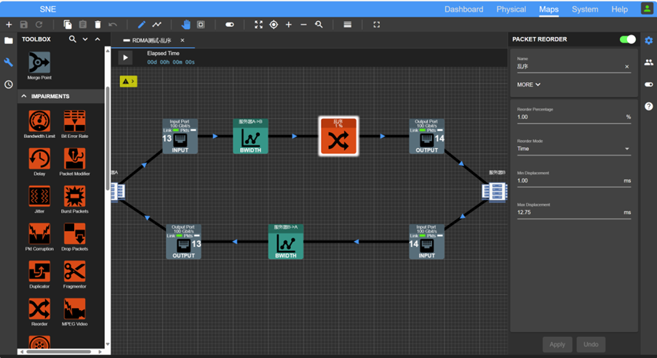Select the Drop Packets impairment
657x358 pixels.
tap(75, 237)
